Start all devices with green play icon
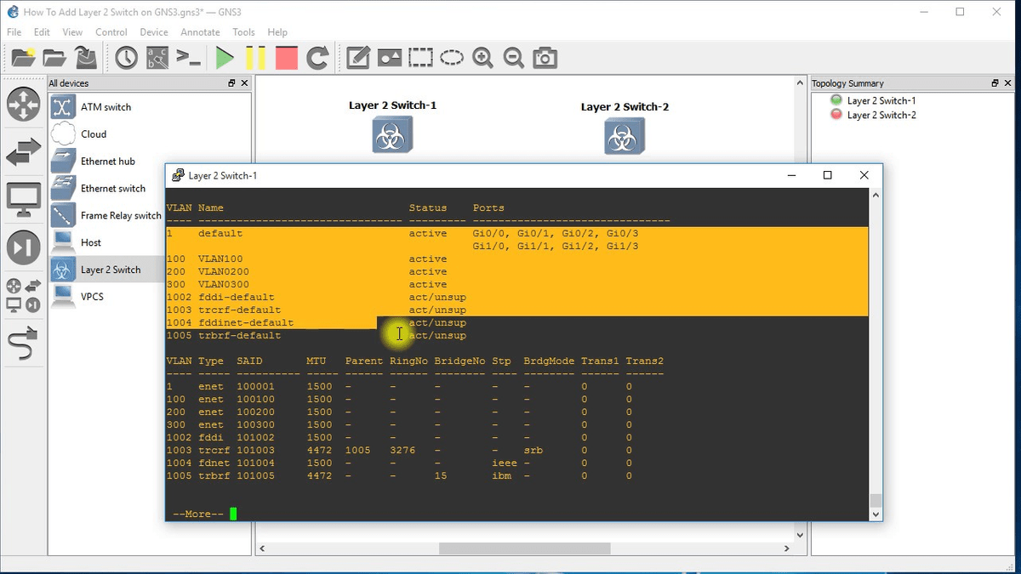This screenshot has height=574, width=1021. (225, 58)
